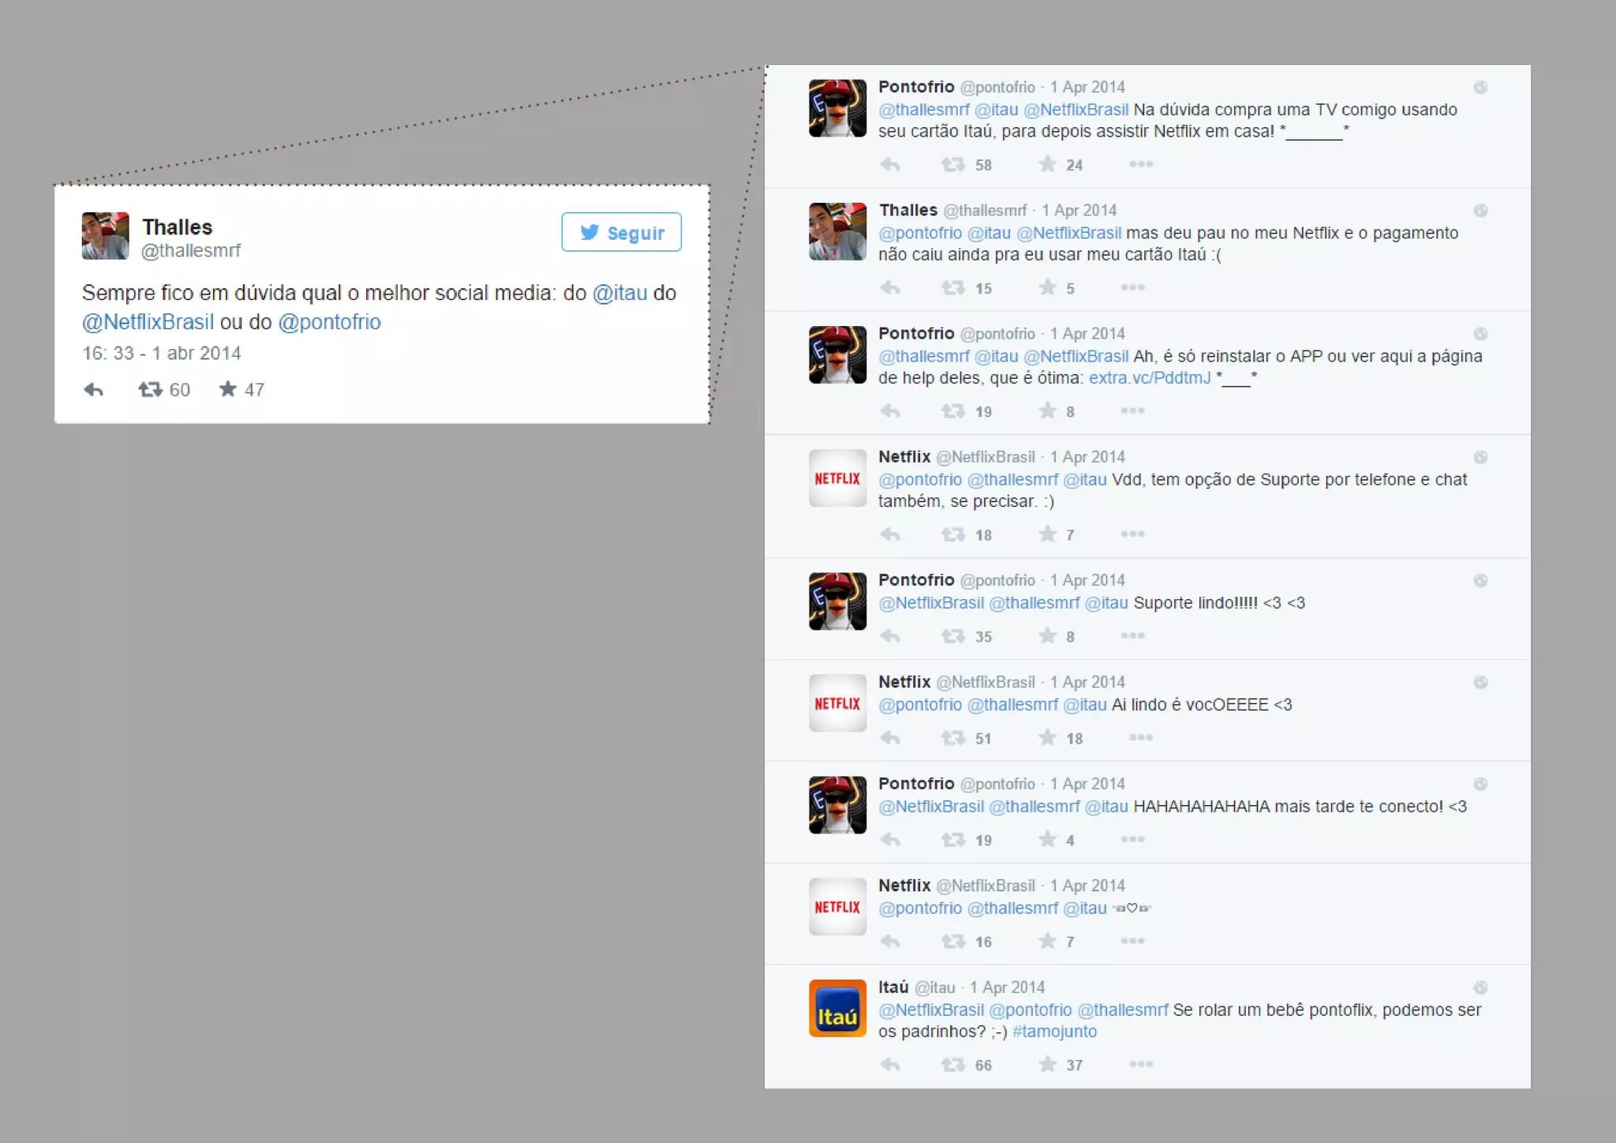Click the Netflix avatar on the support tweet
Image resolution: width=1616 pixels, height=1143 pixels.
click(837, 478)
